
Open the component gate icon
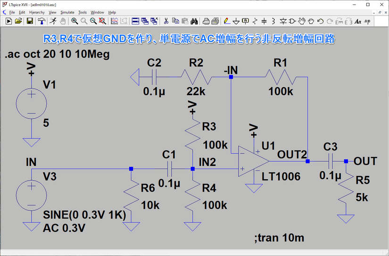[292, 21]
